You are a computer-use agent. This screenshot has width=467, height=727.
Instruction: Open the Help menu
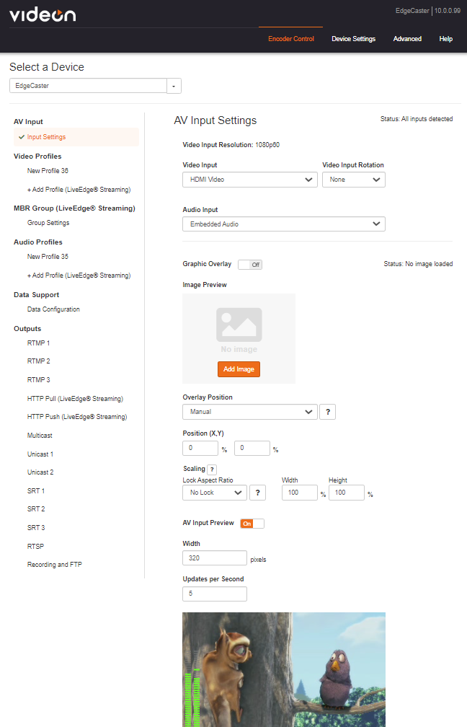click(445, 39)
